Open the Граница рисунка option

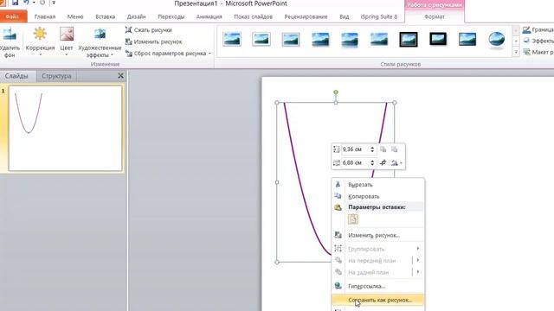[x=538, y=30]
